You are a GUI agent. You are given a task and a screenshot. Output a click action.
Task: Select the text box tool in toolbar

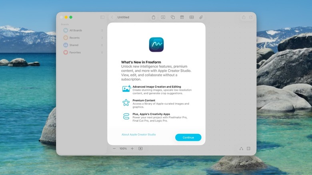tap(163, 17)
